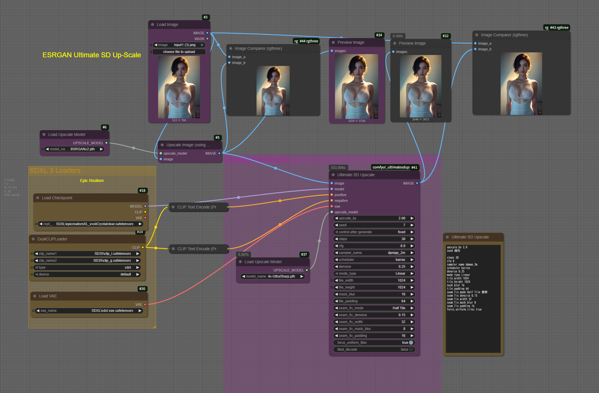599x393 pixels.
Task: Decrease the cfg value with left arrow
Action: coord(336,246)
